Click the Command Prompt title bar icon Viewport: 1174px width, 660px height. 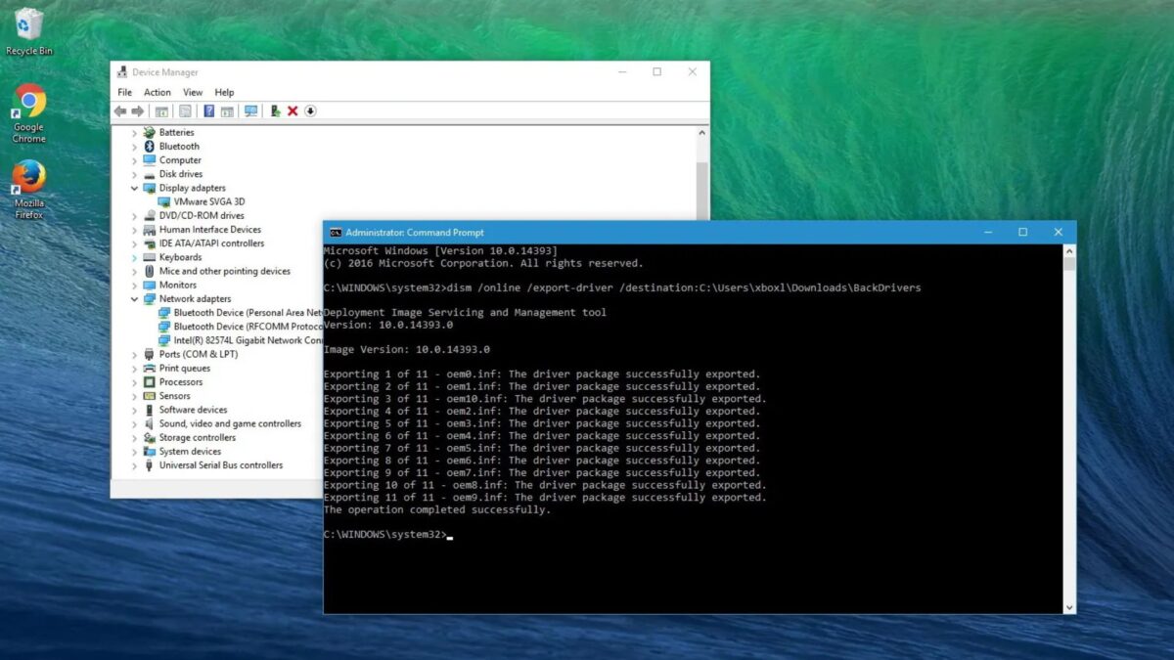click(x=335, y=233)
